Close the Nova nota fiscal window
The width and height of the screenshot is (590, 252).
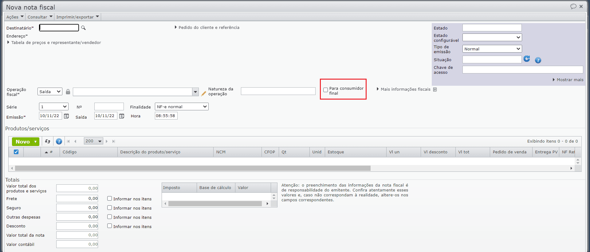coord(581,6)
